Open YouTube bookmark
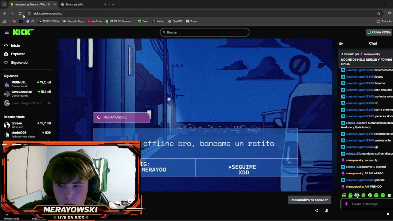The height and width of the screenshot is (221, 393). (95, 21)
